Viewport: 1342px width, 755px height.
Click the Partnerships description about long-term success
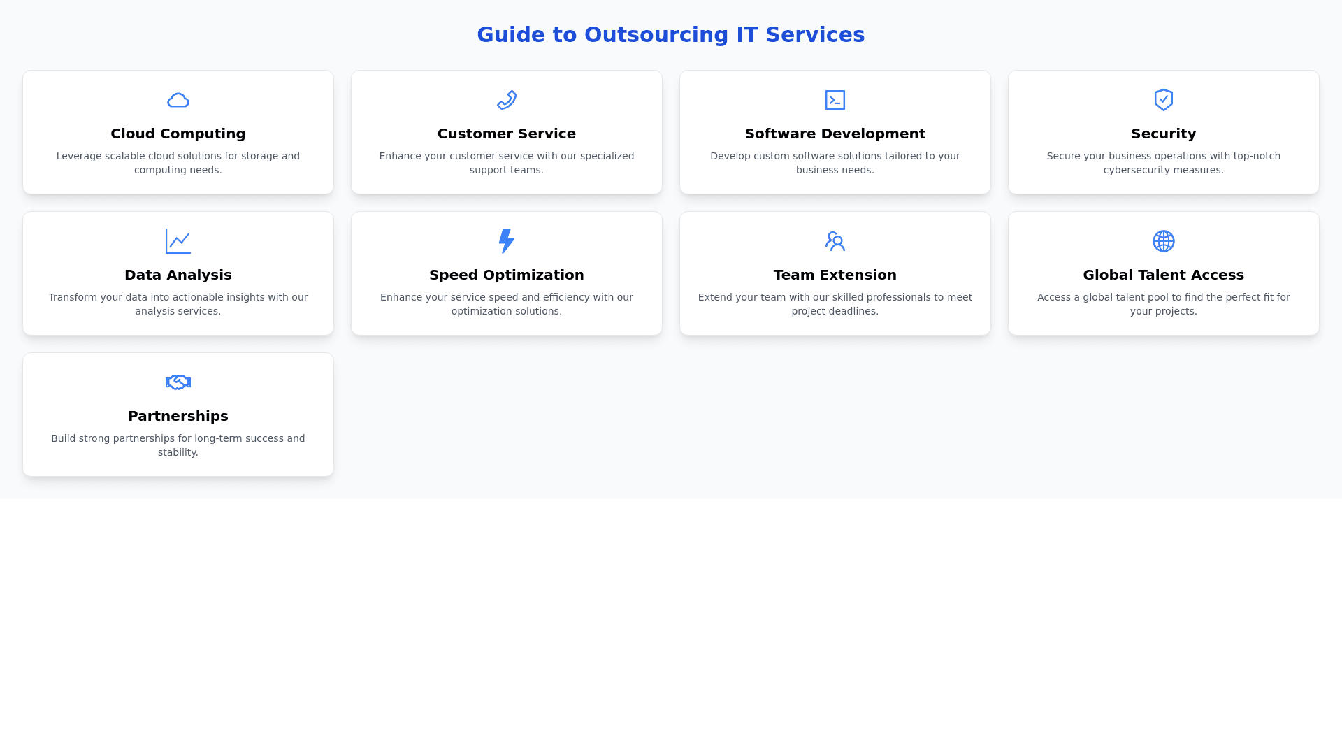click(x=178, y=445)
